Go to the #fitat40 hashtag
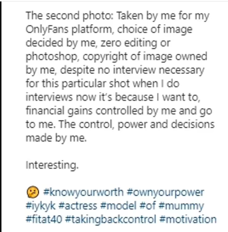Viewport: 228px width, 232px height. point(44,219)
